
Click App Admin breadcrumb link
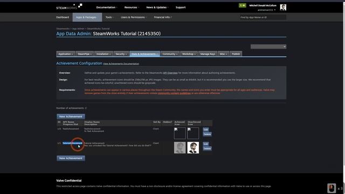point(78,29)
